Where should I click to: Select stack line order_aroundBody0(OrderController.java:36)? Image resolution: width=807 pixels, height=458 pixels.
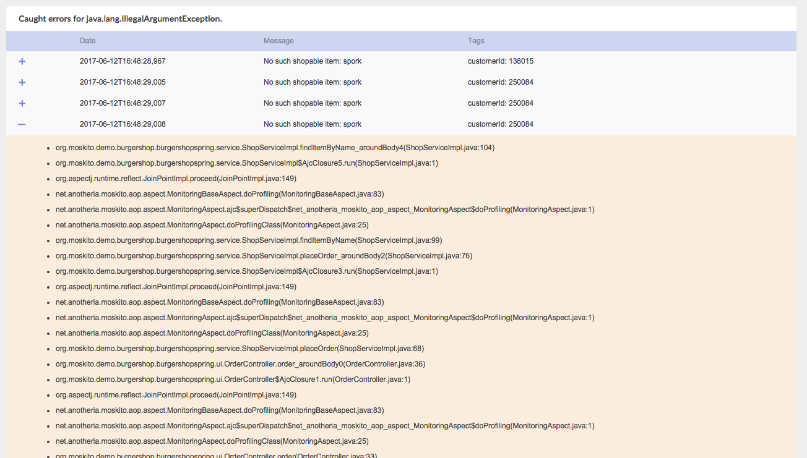(x=241, y=364)
